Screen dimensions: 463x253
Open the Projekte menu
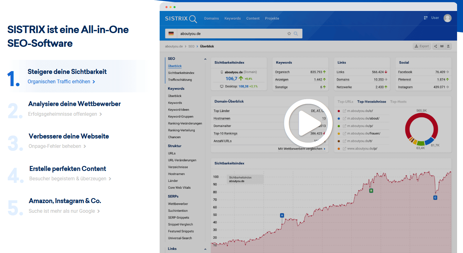click(x=272, y=18)
